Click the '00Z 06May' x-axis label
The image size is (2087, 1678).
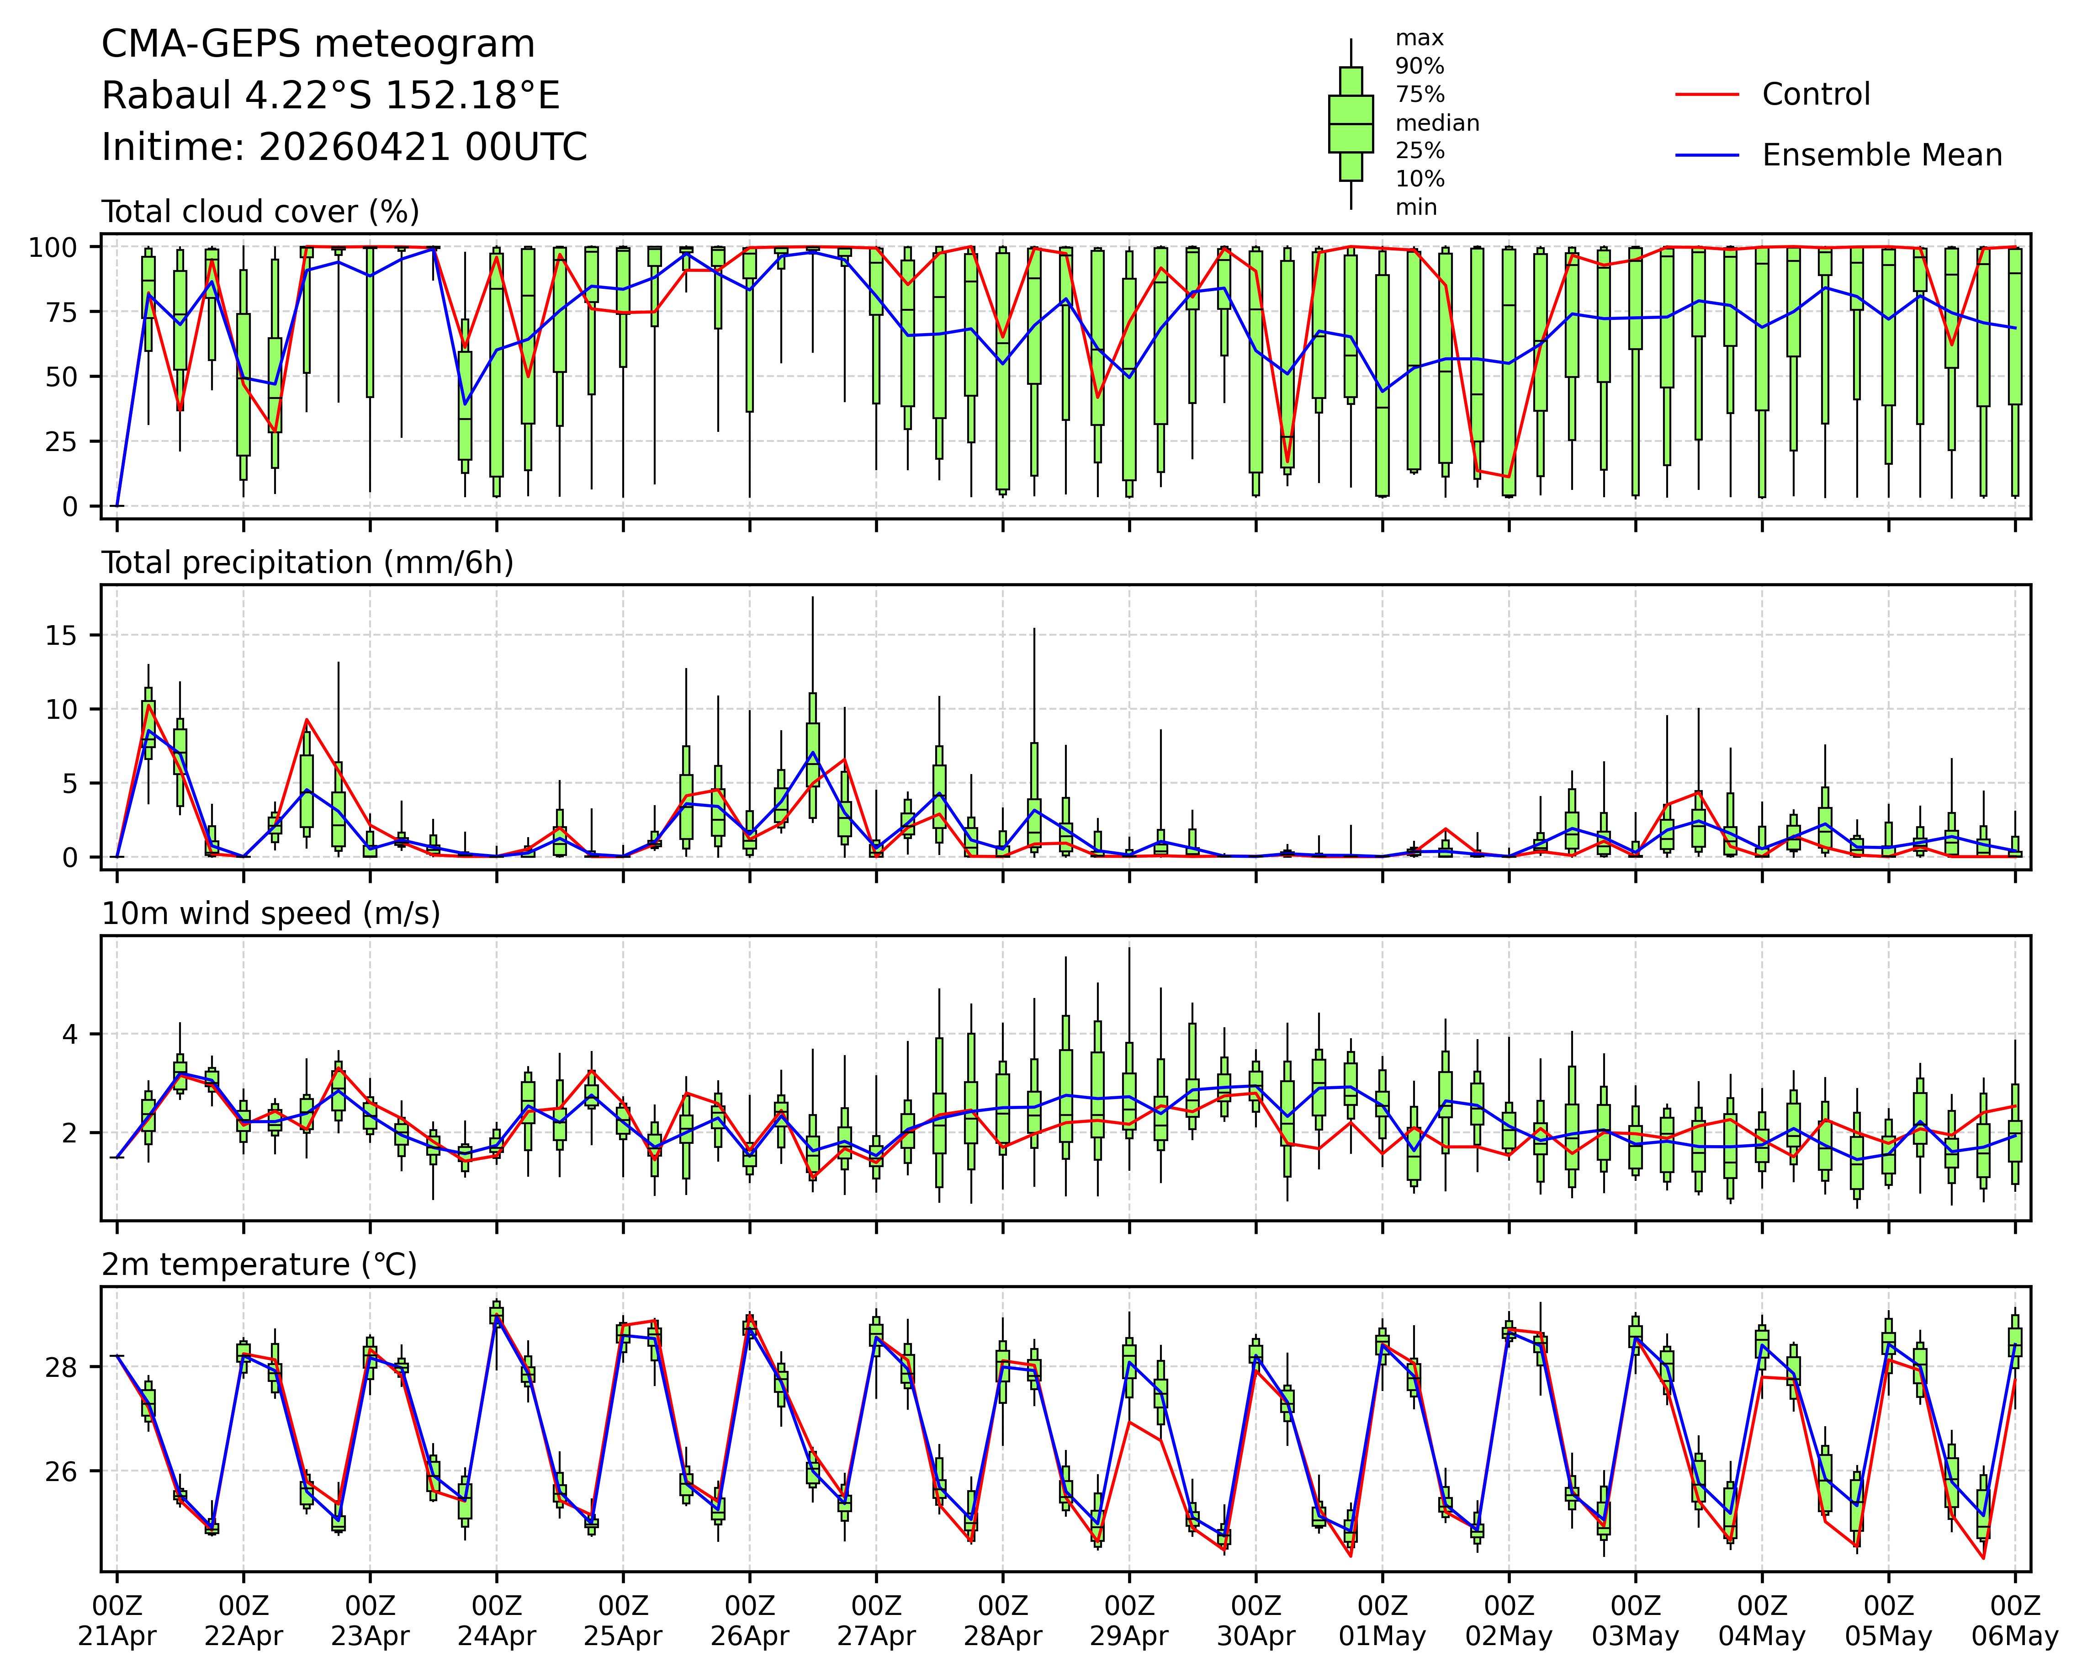pyautogui.click(x=2014, y=1621)
